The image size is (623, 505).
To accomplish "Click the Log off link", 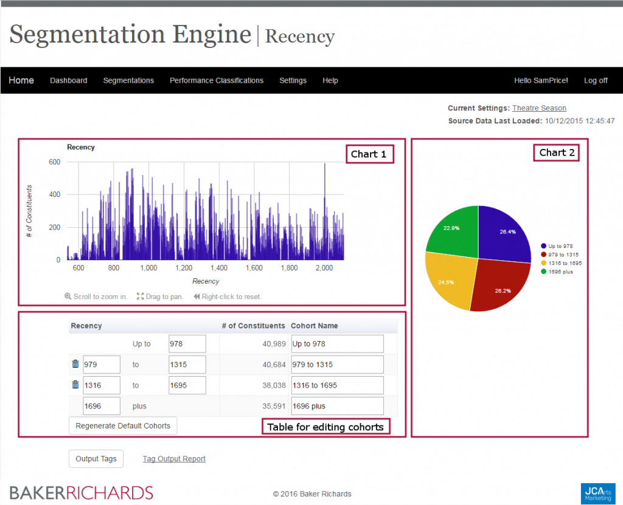I will pos(596,80).
